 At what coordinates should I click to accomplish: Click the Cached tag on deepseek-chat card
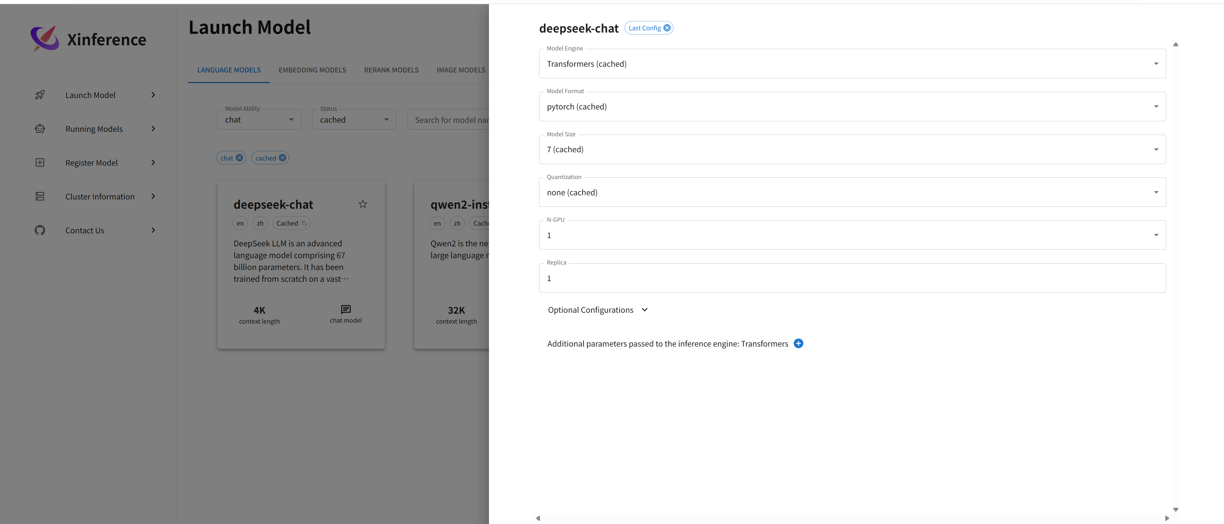pyautogui.click(x=291, y=223)
